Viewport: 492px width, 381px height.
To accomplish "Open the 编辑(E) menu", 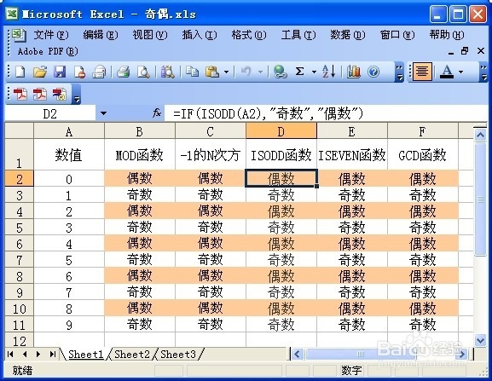I will 101,35.
